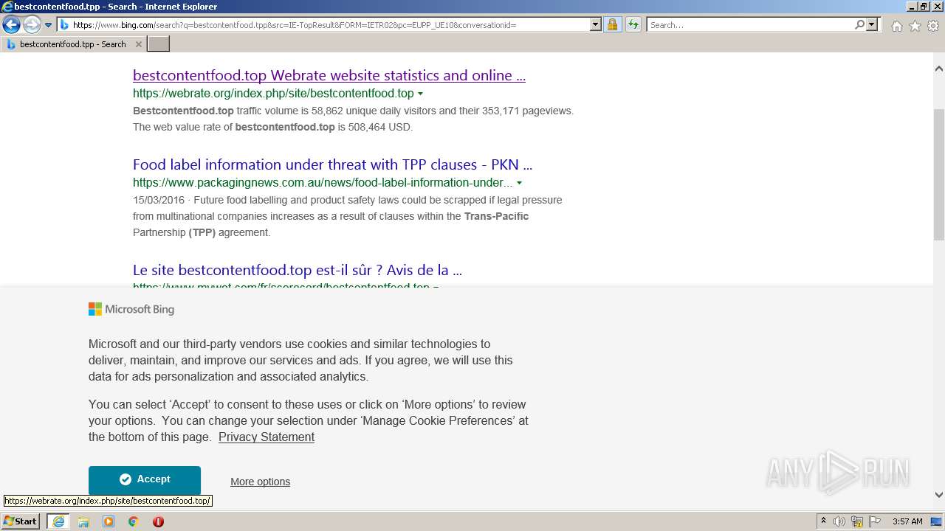The image size is (945, 531).
Task: Click the Bing URL in the address bar
Action: 295,25
